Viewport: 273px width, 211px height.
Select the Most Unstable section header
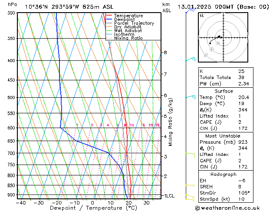224,136
